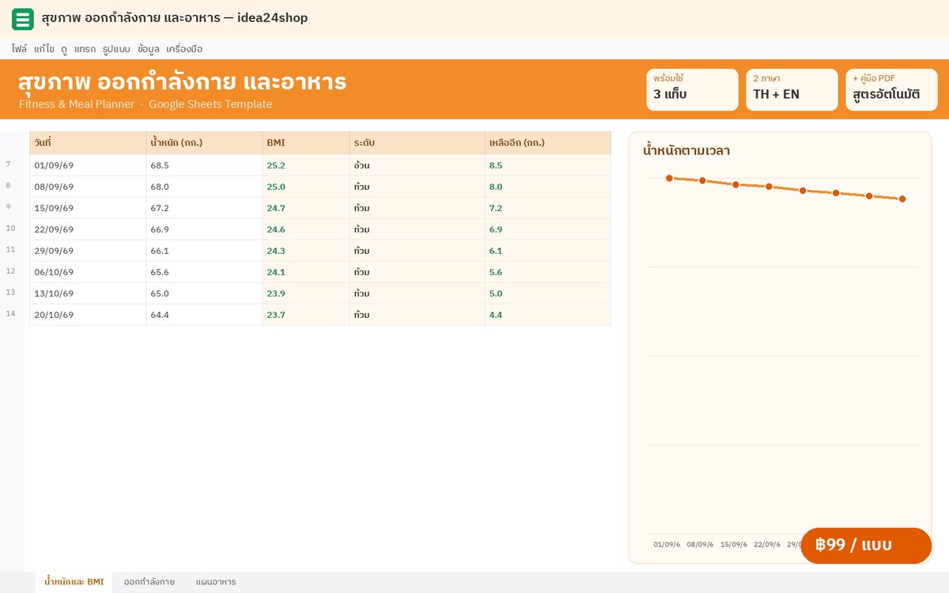Open the ดู menu

point(64,49)
